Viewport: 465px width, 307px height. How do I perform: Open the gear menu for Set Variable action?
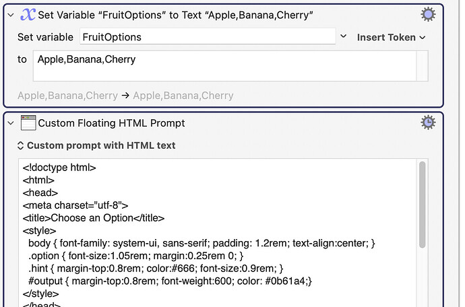point(427,15)
